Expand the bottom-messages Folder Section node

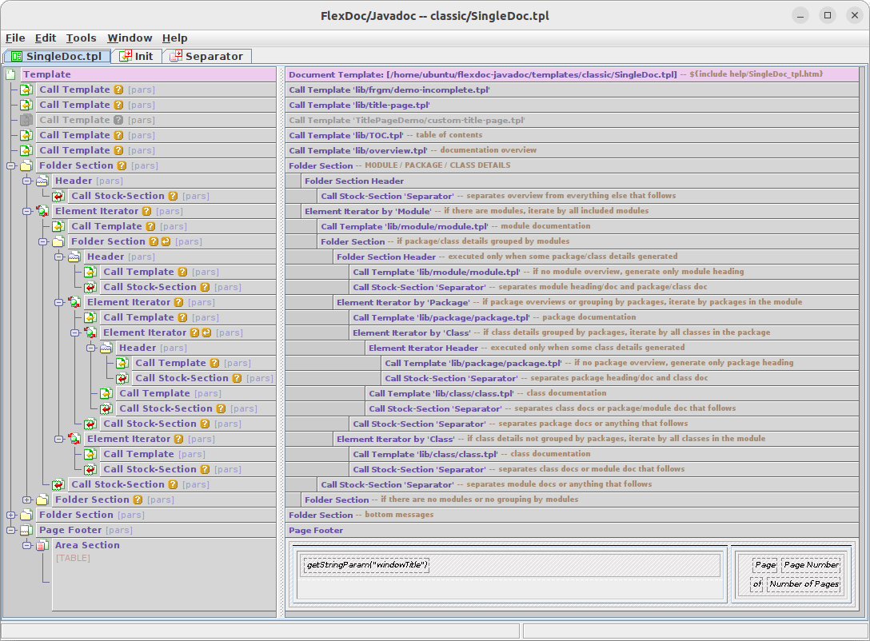click(10, 515)
